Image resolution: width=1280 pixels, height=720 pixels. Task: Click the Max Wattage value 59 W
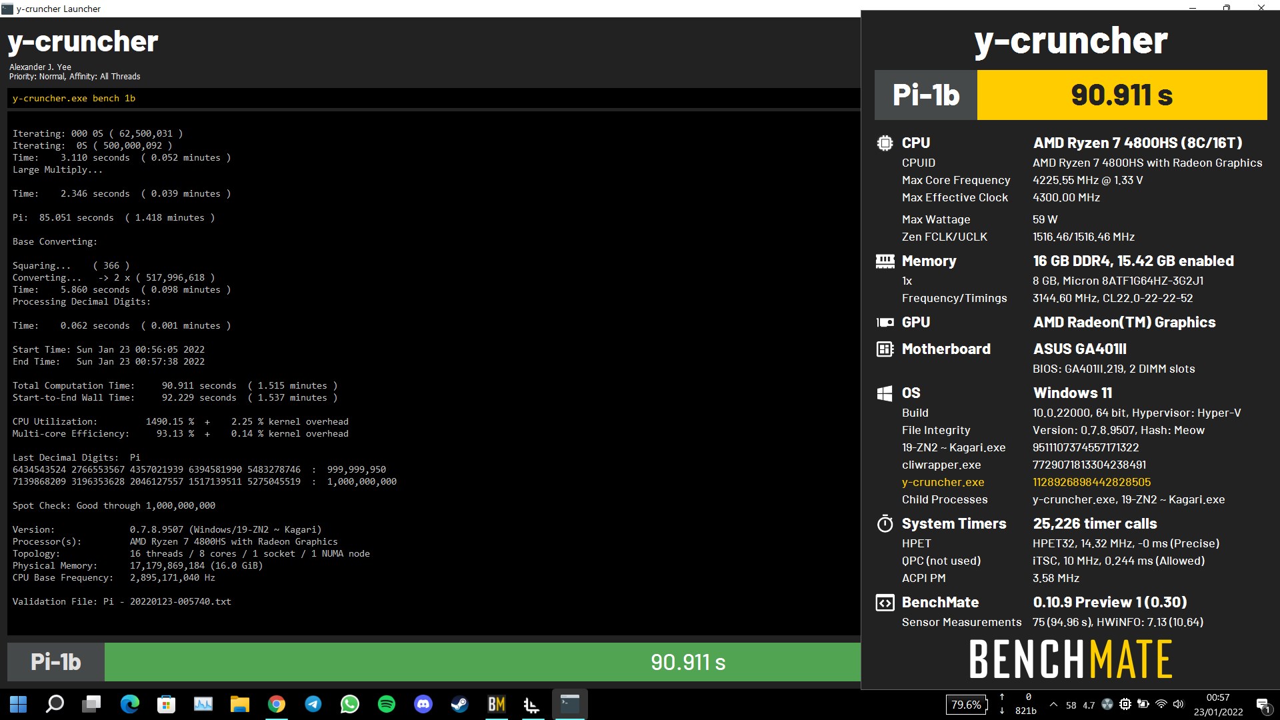tap(1045, 219)
